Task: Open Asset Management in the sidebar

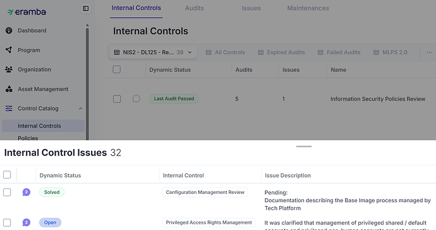Action: coord(43,89)
